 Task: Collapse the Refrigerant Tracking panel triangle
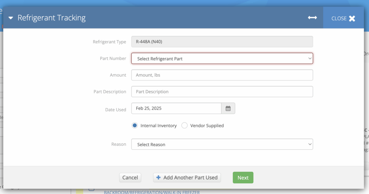click(11, 18)
